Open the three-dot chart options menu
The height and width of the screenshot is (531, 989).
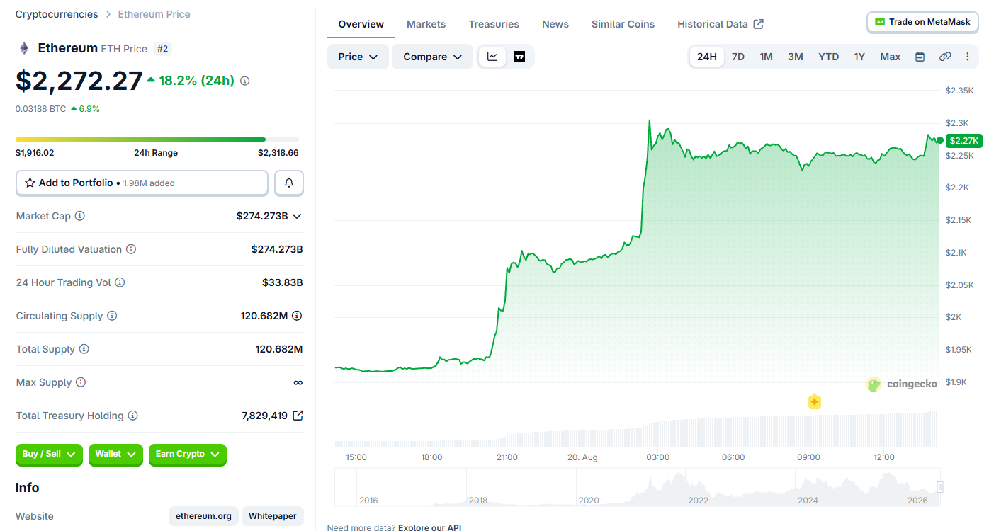968,57
